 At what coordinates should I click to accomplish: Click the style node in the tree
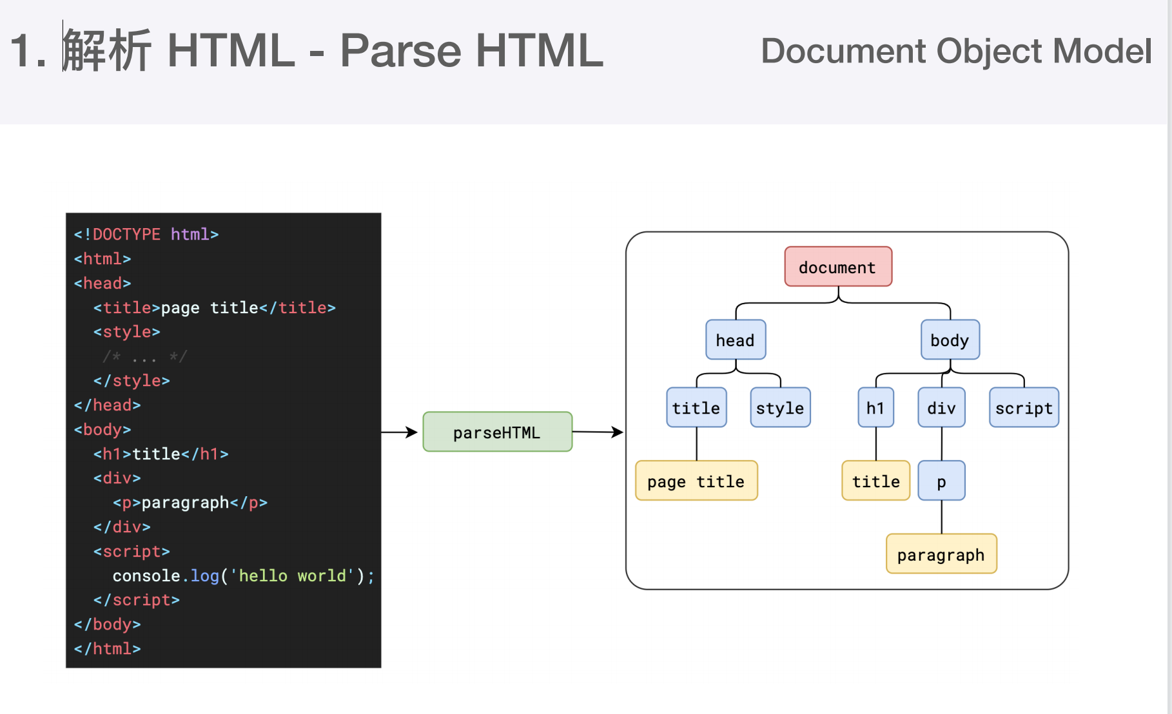tap(780, 407)
